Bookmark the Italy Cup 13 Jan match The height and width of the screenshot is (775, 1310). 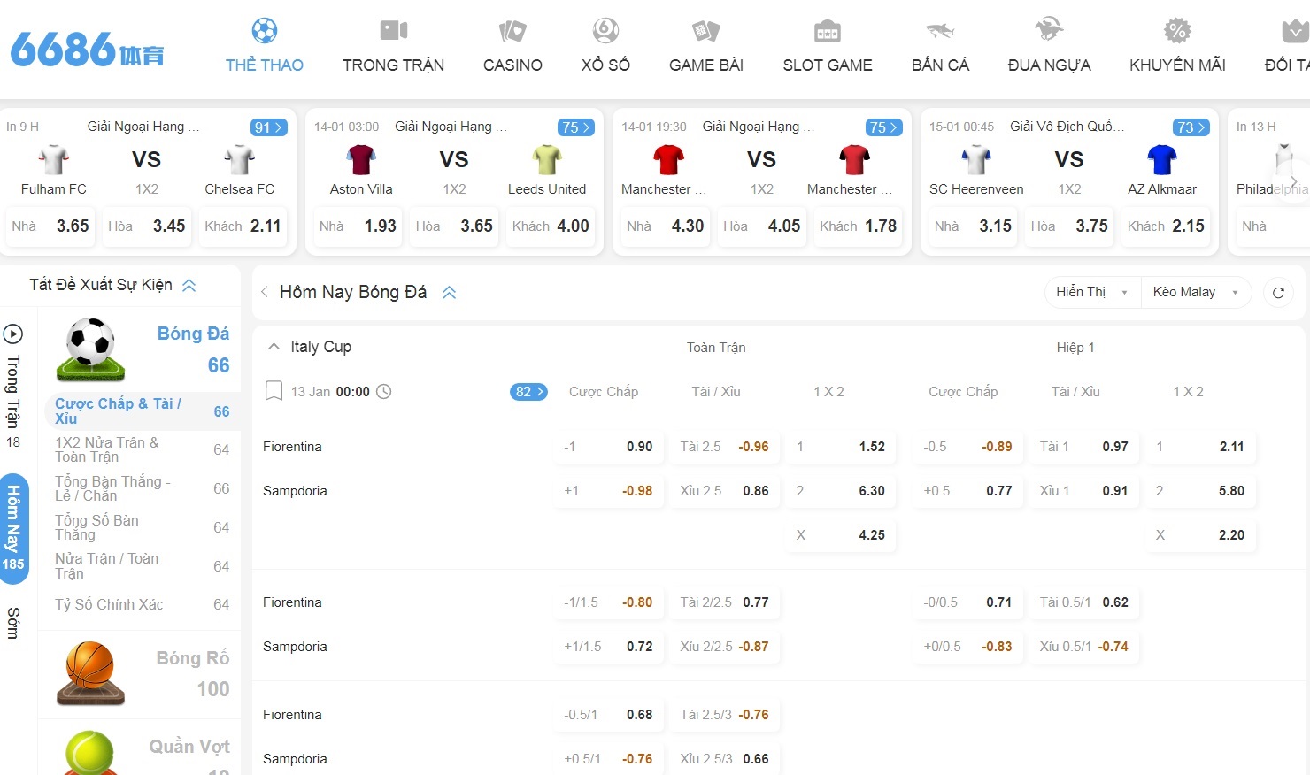[274, 391]
